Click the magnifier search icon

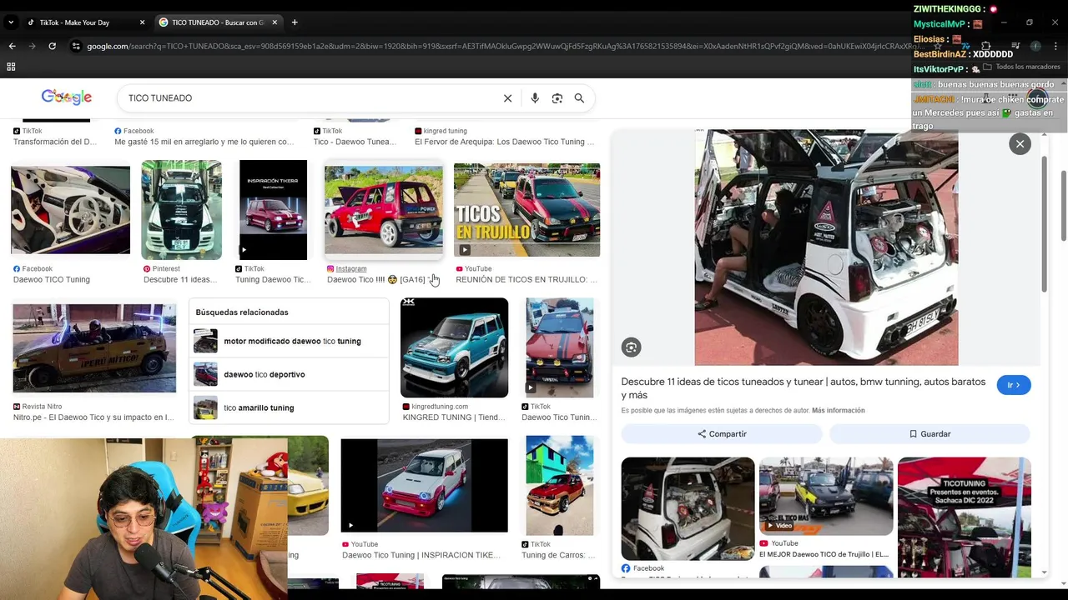click(x=579, y=98)
